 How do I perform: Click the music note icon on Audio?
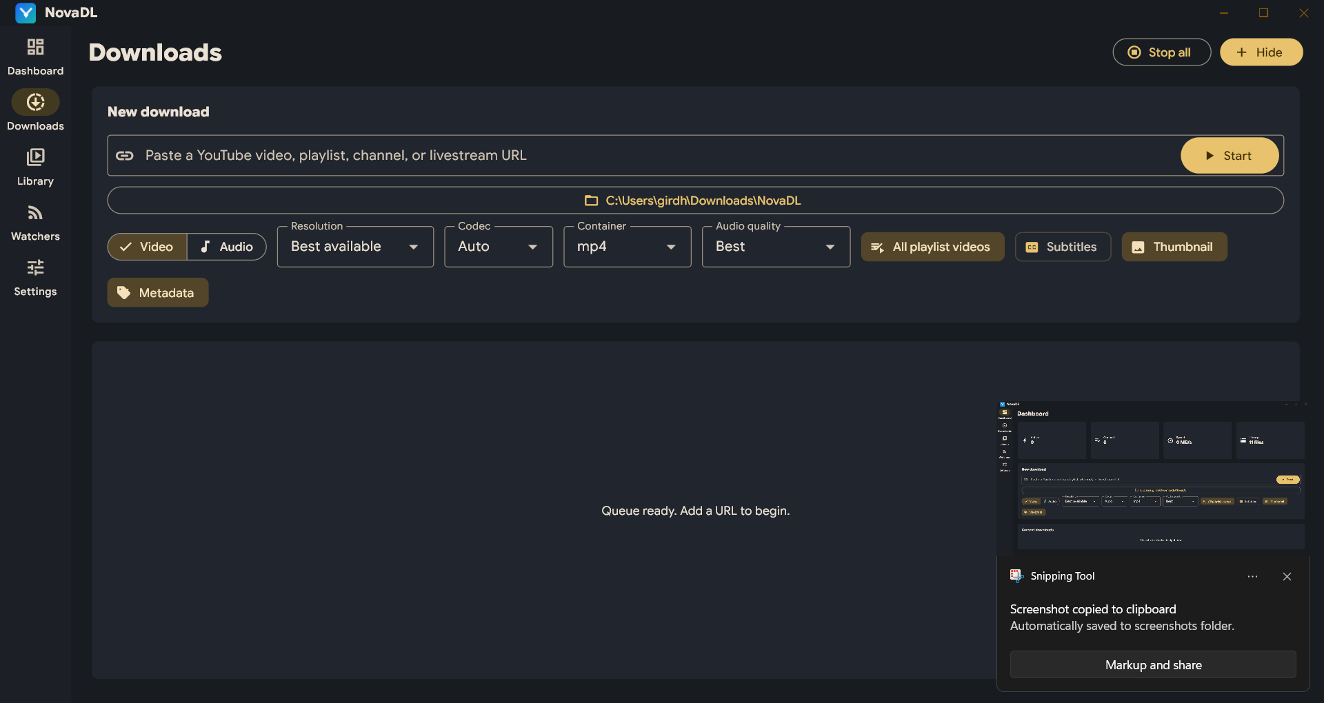tap(205, 247)
